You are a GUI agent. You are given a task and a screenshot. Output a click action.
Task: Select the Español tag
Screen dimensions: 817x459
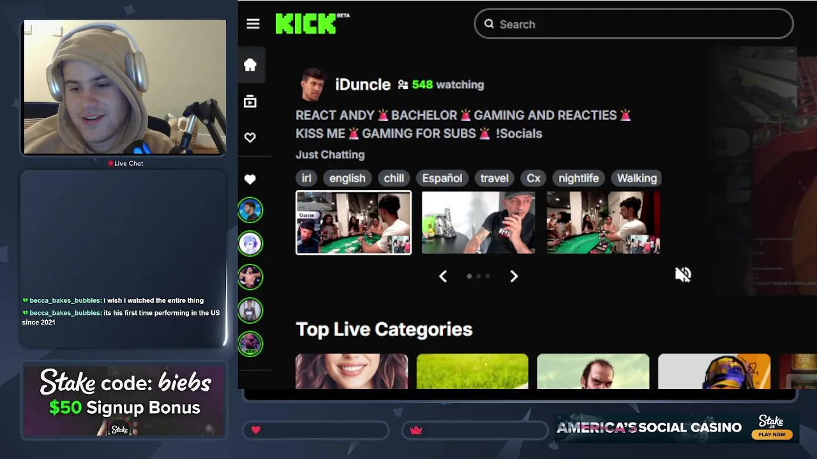(442, 178)
